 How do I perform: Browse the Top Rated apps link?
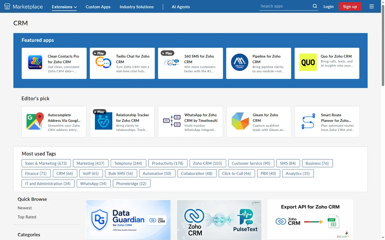[27, 217]
